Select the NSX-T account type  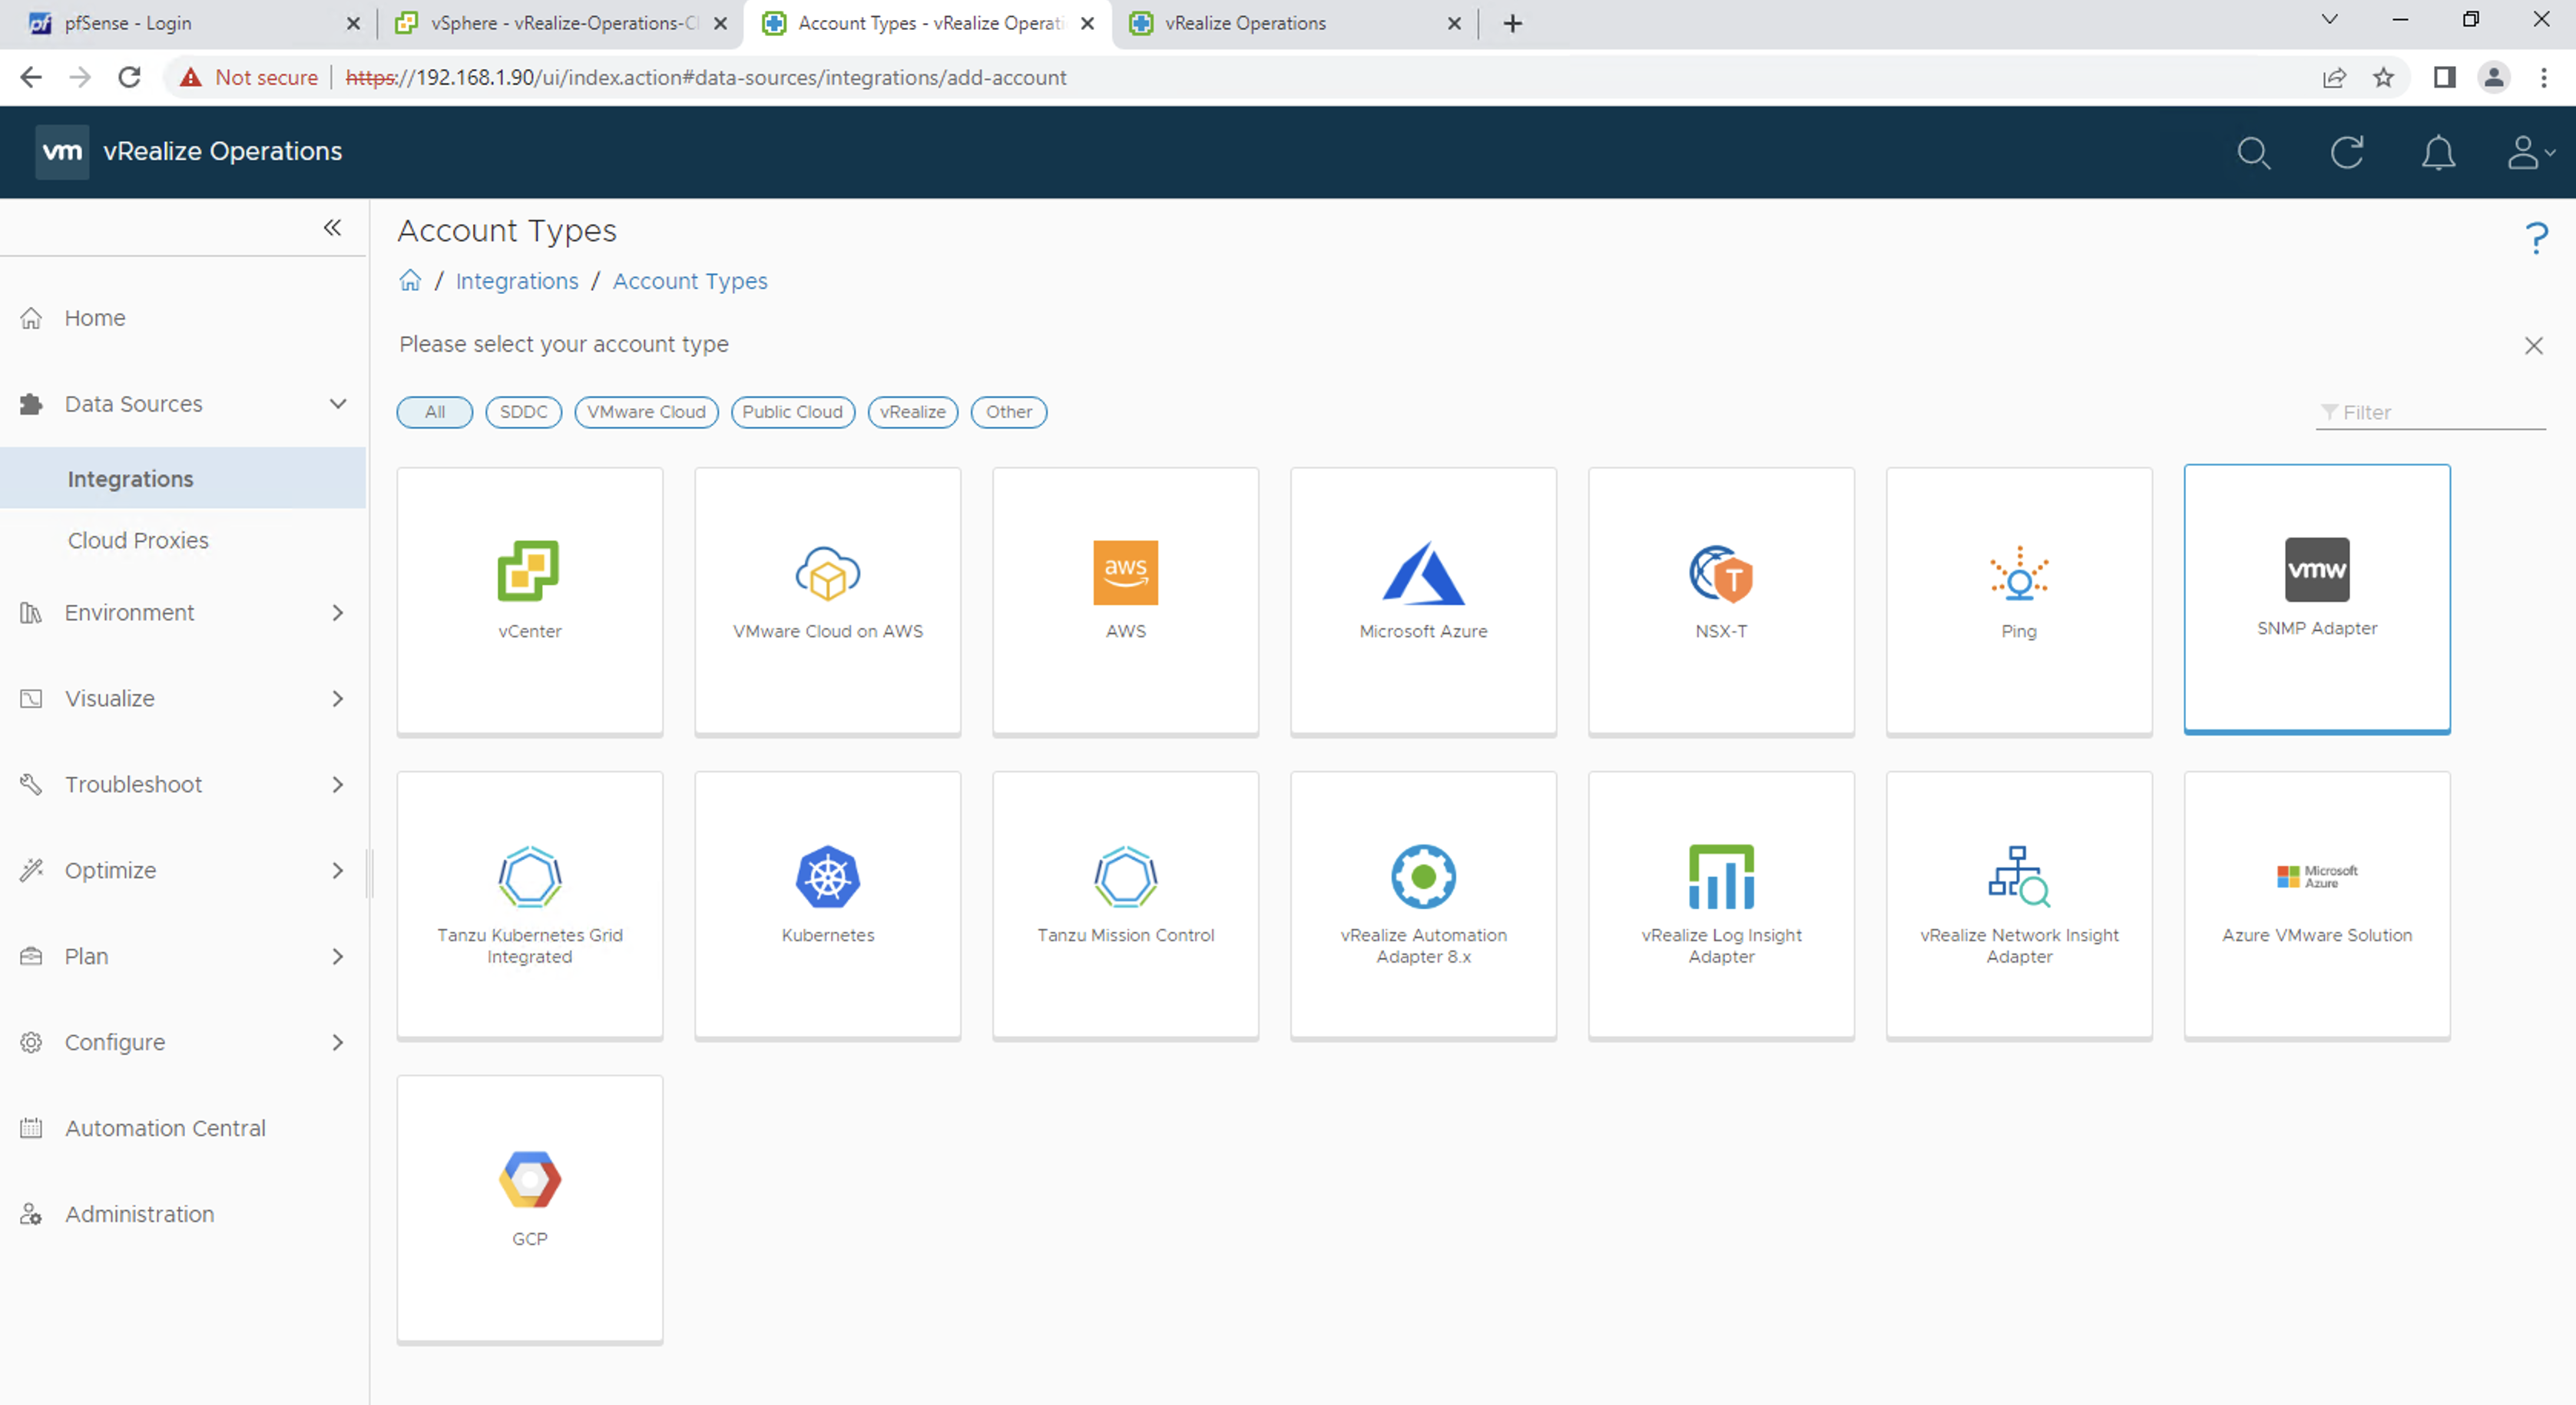tap(1721, 600)
